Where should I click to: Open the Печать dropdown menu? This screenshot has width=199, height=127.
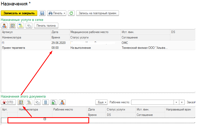[56, 13]
